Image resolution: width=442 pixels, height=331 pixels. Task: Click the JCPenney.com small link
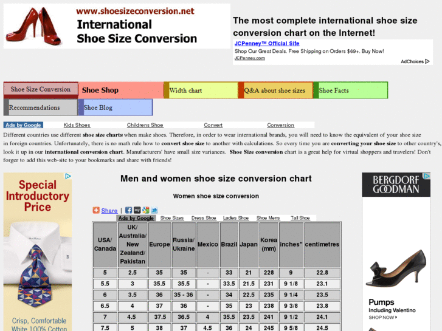click(249, 58)
